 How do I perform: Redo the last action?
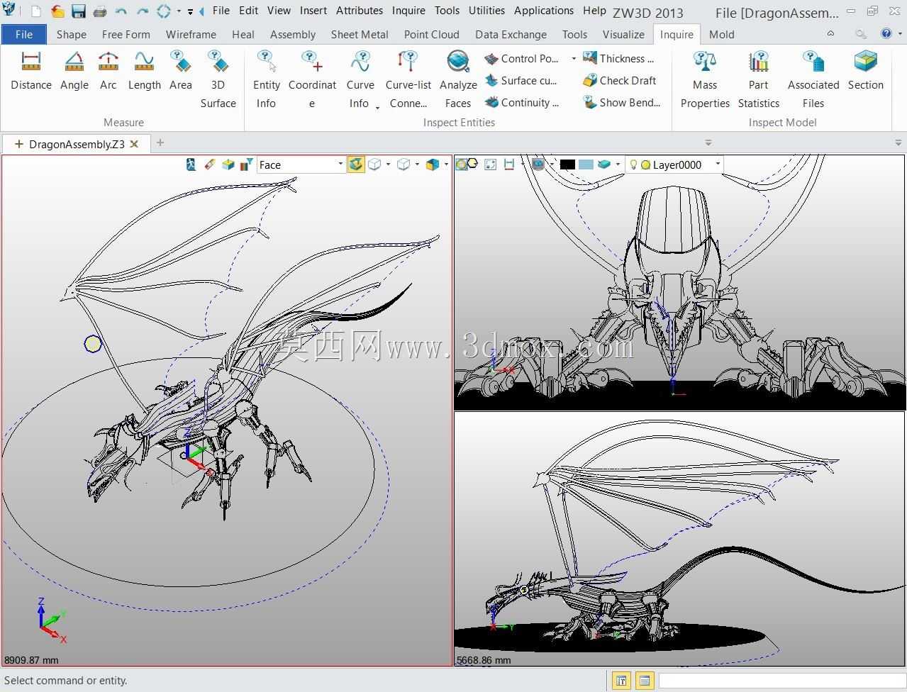[143, 11]
